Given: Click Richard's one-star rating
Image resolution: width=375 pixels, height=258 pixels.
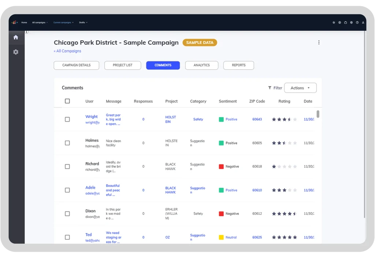Looking at the screenshot, I should [284, 167].
